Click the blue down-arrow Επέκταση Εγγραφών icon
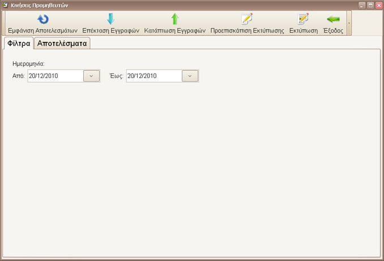The height and width of the screenshot is (261, 384). coord(110,19)
